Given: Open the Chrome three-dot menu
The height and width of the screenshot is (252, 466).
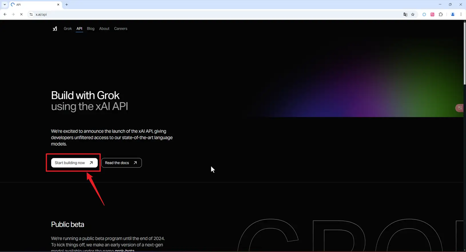Looking at the screenshot, I should coord(461,15).
